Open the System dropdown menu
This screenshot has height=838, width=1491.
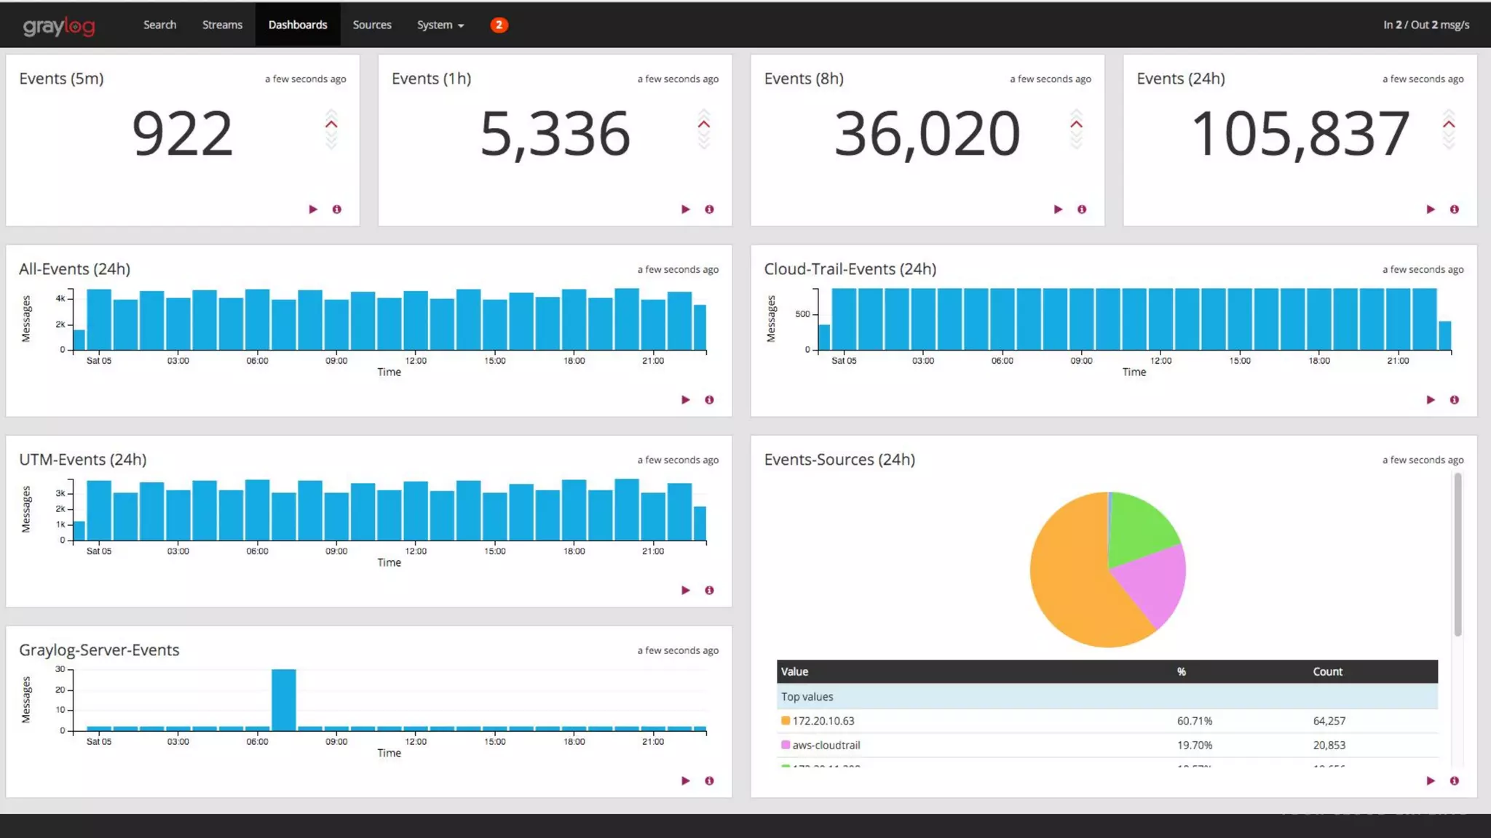(440, 25)
